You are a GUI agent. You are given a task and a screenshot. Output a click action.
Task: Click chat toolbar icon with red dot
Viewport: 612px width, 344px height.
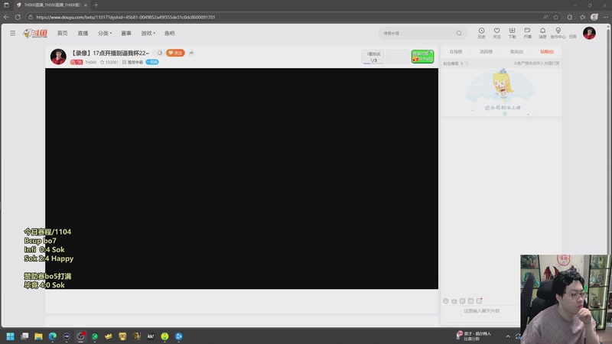pos(480,300)
